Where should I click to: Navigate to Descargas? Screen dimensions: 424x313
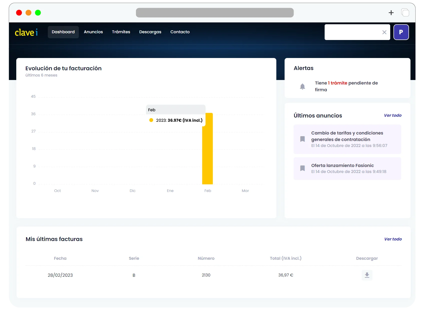(150, 32)
